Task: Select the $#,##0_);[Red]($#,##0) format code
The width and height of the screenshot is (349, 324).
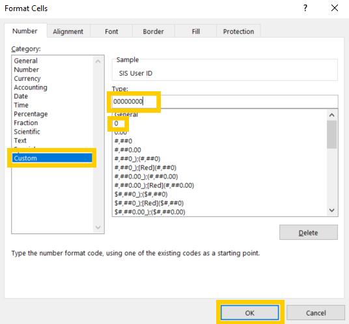Action: (149, 203)
